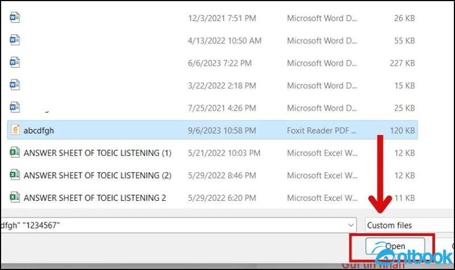Image resolution: width=455 pixels, height=270 pixels.
Task: Select the Word file dated 3/22/2022
Action: [x=212, y=86]
